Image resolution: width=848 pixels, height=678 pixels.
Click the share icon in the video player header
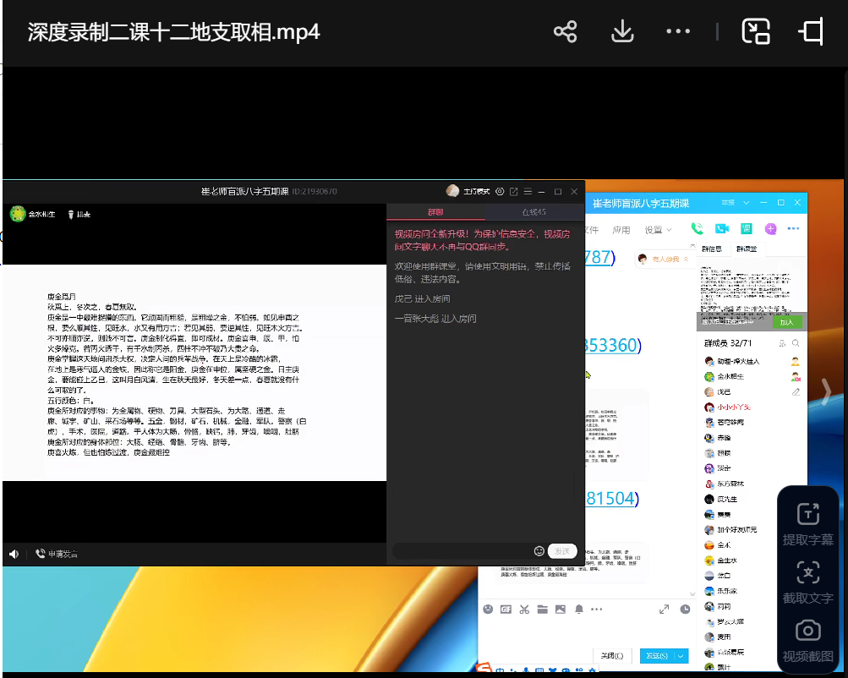tap(565, 32)
